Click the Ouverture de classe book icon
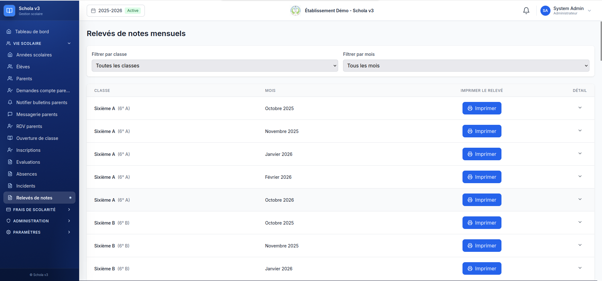 10,138
